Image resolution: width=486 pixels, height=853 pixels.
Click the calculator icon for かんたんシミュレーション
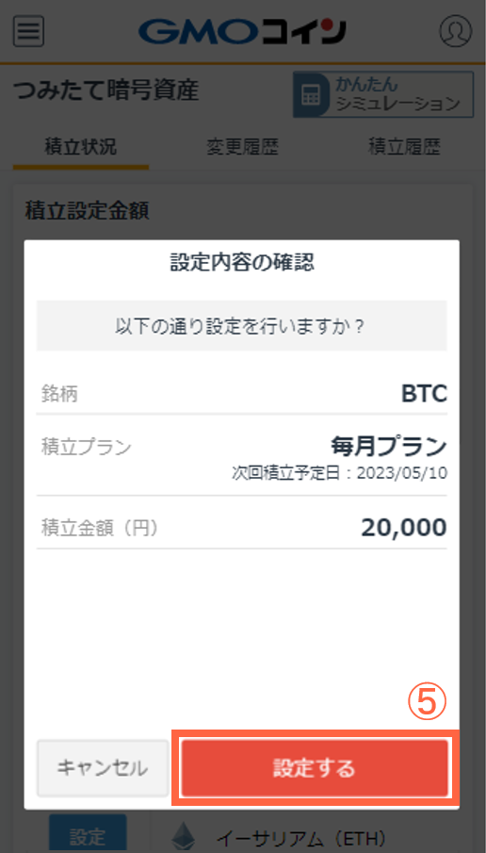312,94
